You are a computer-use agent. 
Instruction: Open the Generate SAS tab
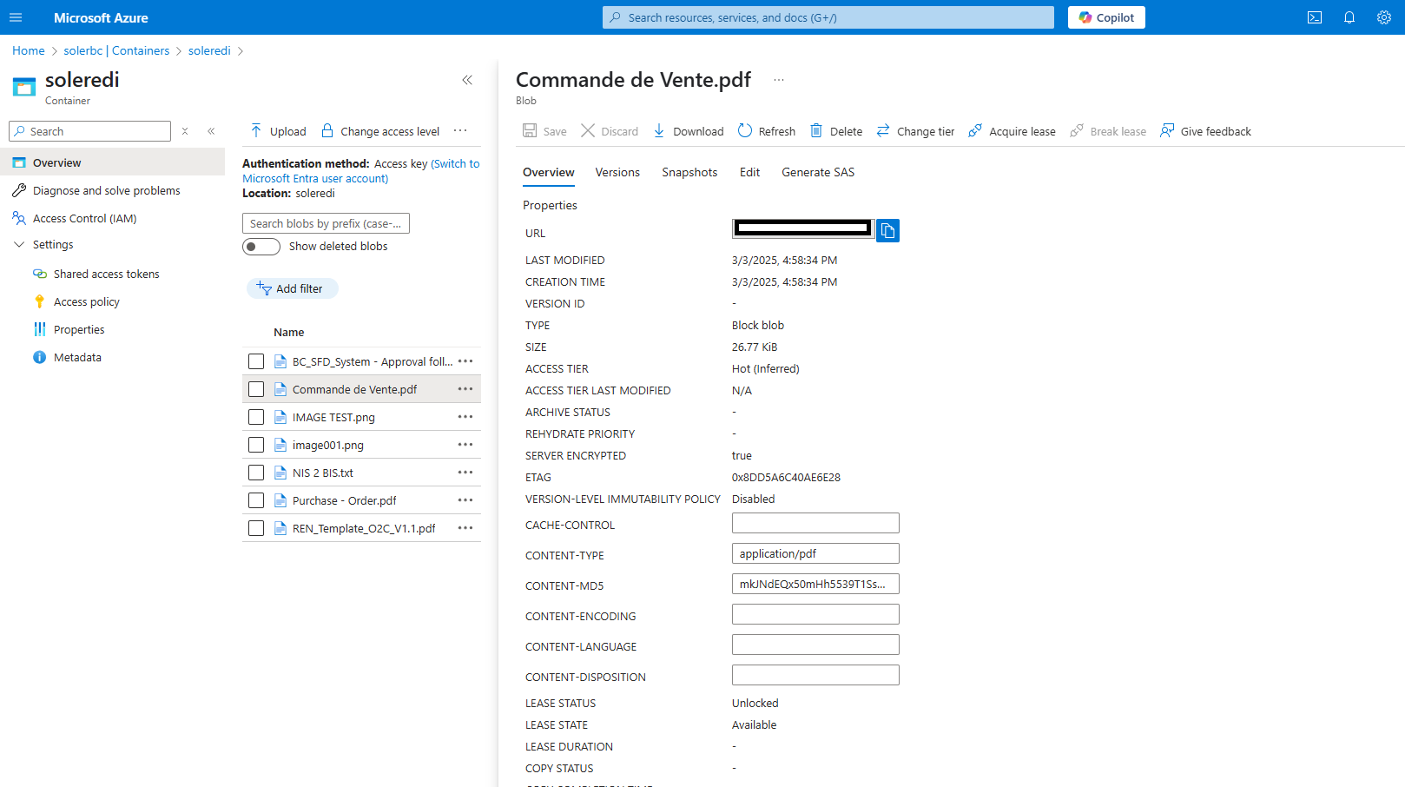click(x=818, y=172)
